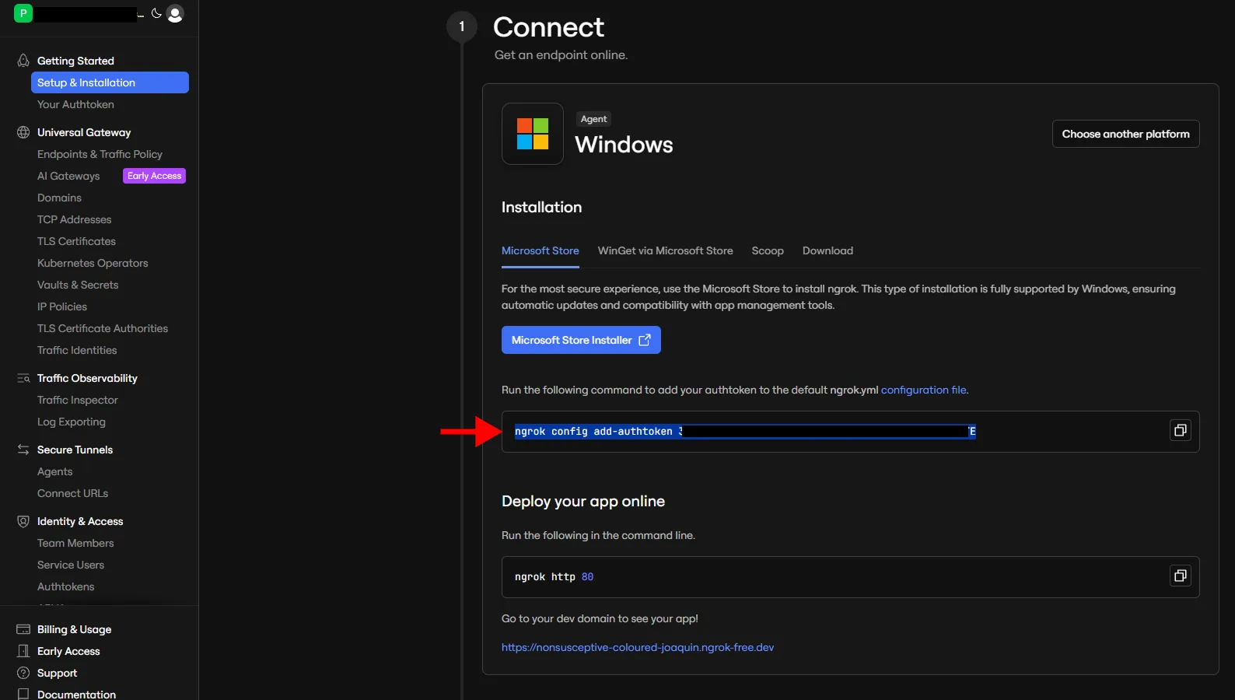Copy the add-authtoken command

click(1180, 431)
